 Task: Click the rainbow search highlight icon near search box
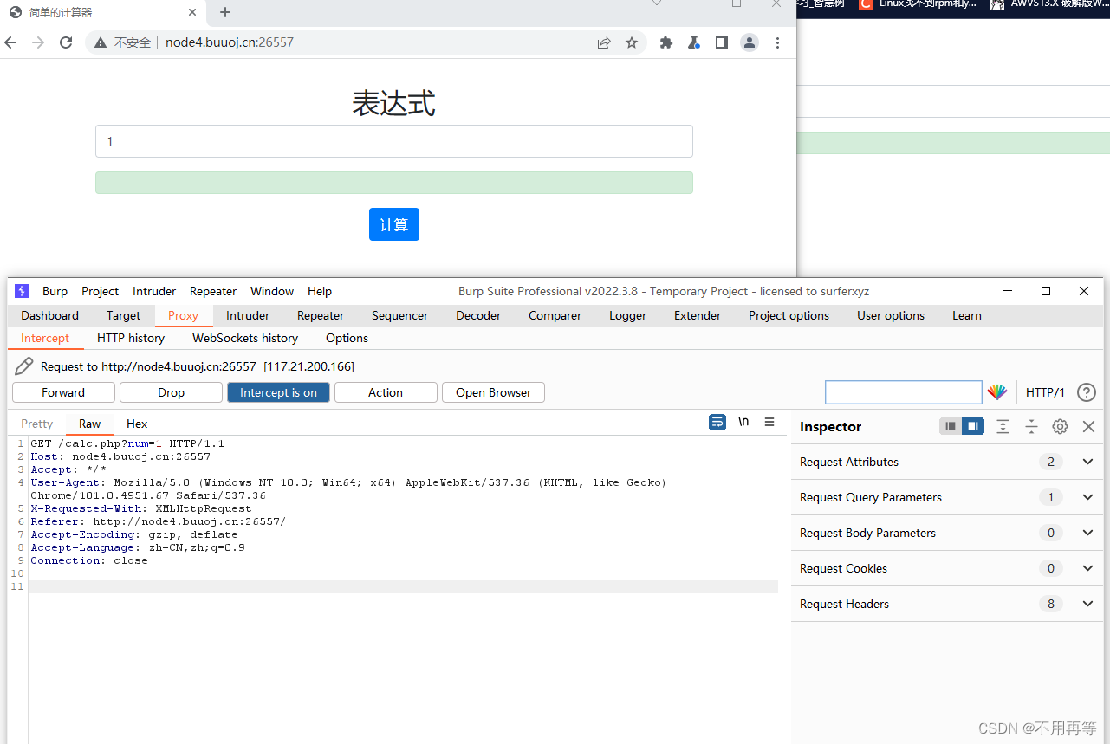coord(997,391)
